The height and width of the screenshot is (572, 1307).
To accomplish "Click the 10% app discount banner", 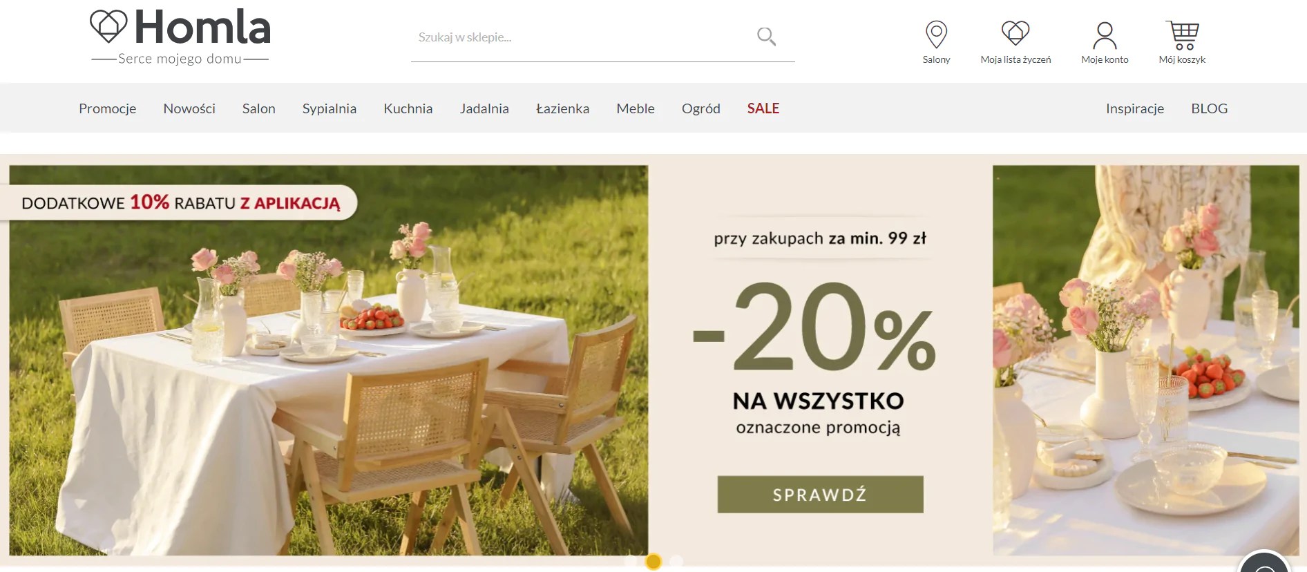I will pos(180,202).
